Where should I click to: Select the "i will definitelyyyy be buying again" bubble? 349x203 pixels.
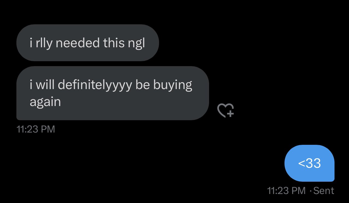click(x=113, y=93)
